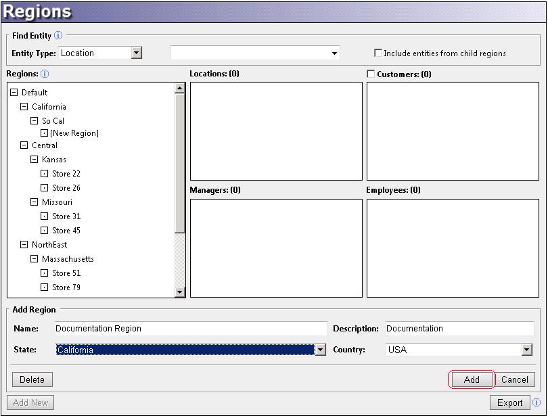The height and width of the screenshot is (418, 548).
Task: Click the Store 79 node icon
Action: point(45,287)
